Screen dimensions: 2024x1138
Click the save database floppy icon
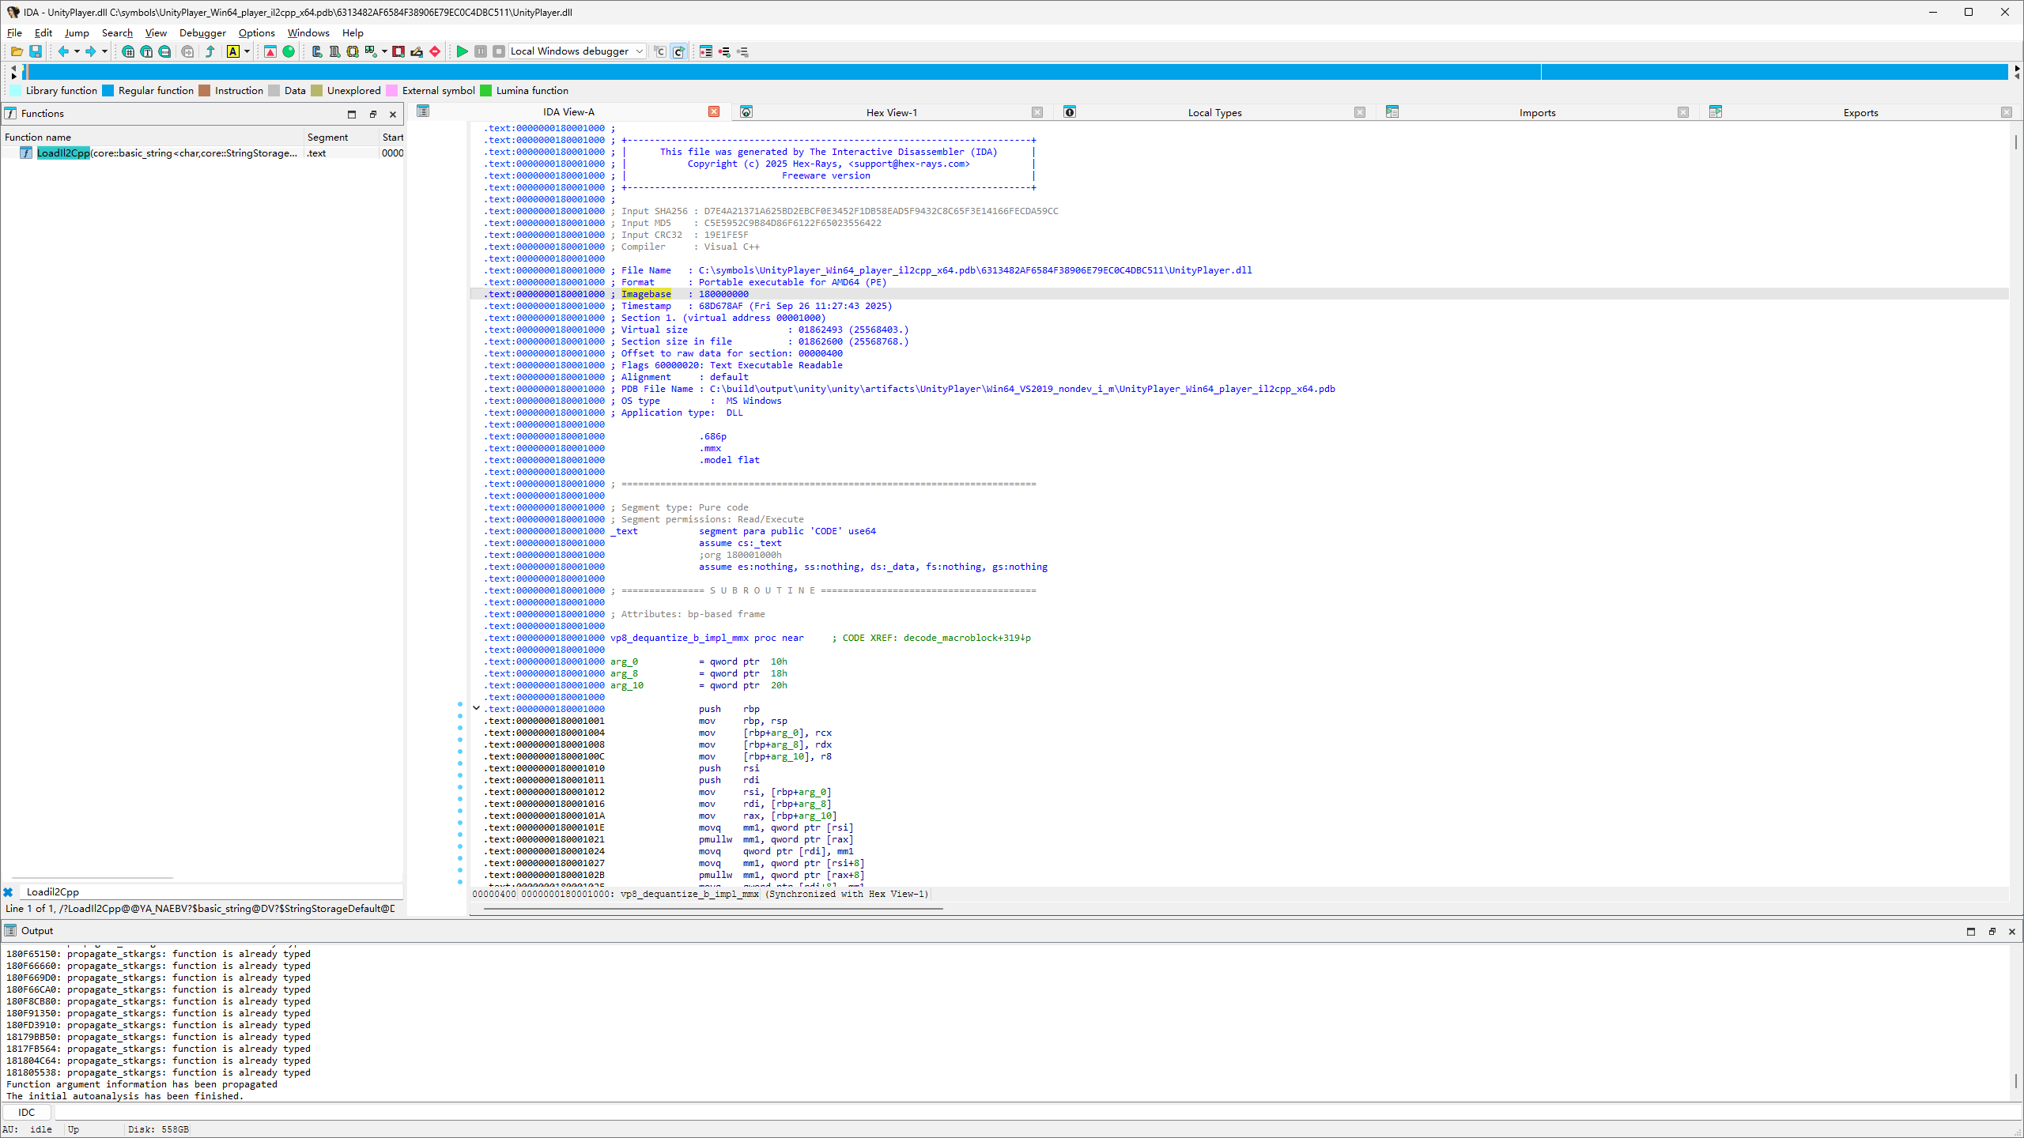click(x=36, y=51)
